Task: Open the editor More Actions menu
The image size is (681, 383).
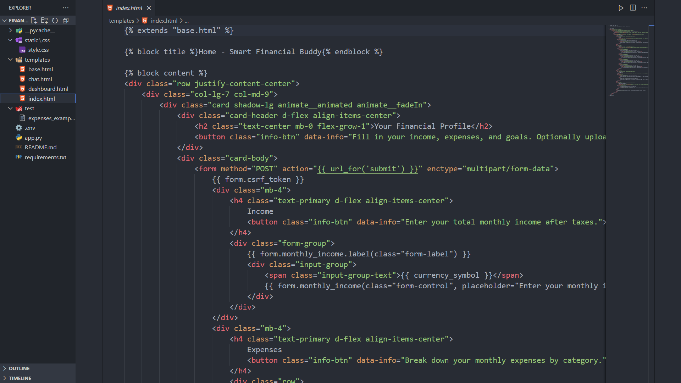Action: 644,8
